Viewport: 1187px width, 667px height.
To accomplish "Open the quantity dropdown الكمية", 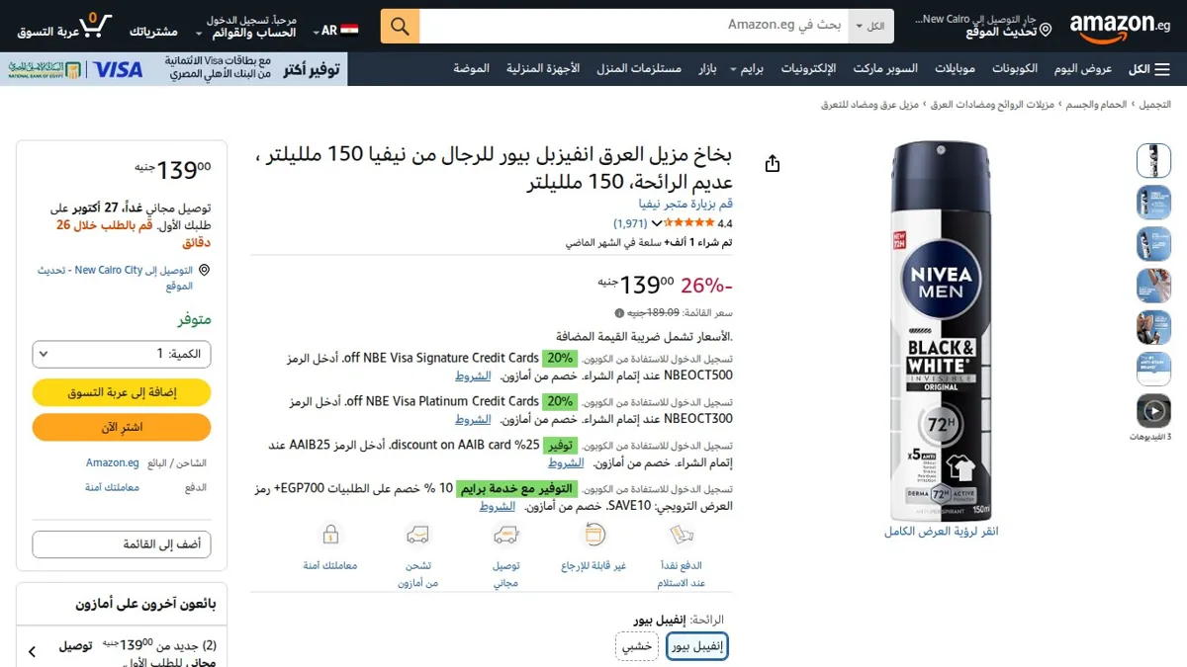I will click(x=122, y=354).
